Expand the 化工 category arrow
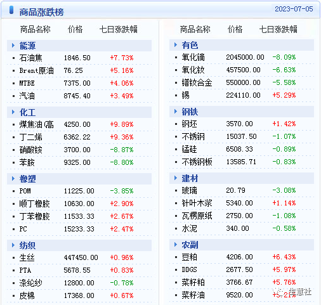The height and width of the screenshot is (305, 321). 13,112
